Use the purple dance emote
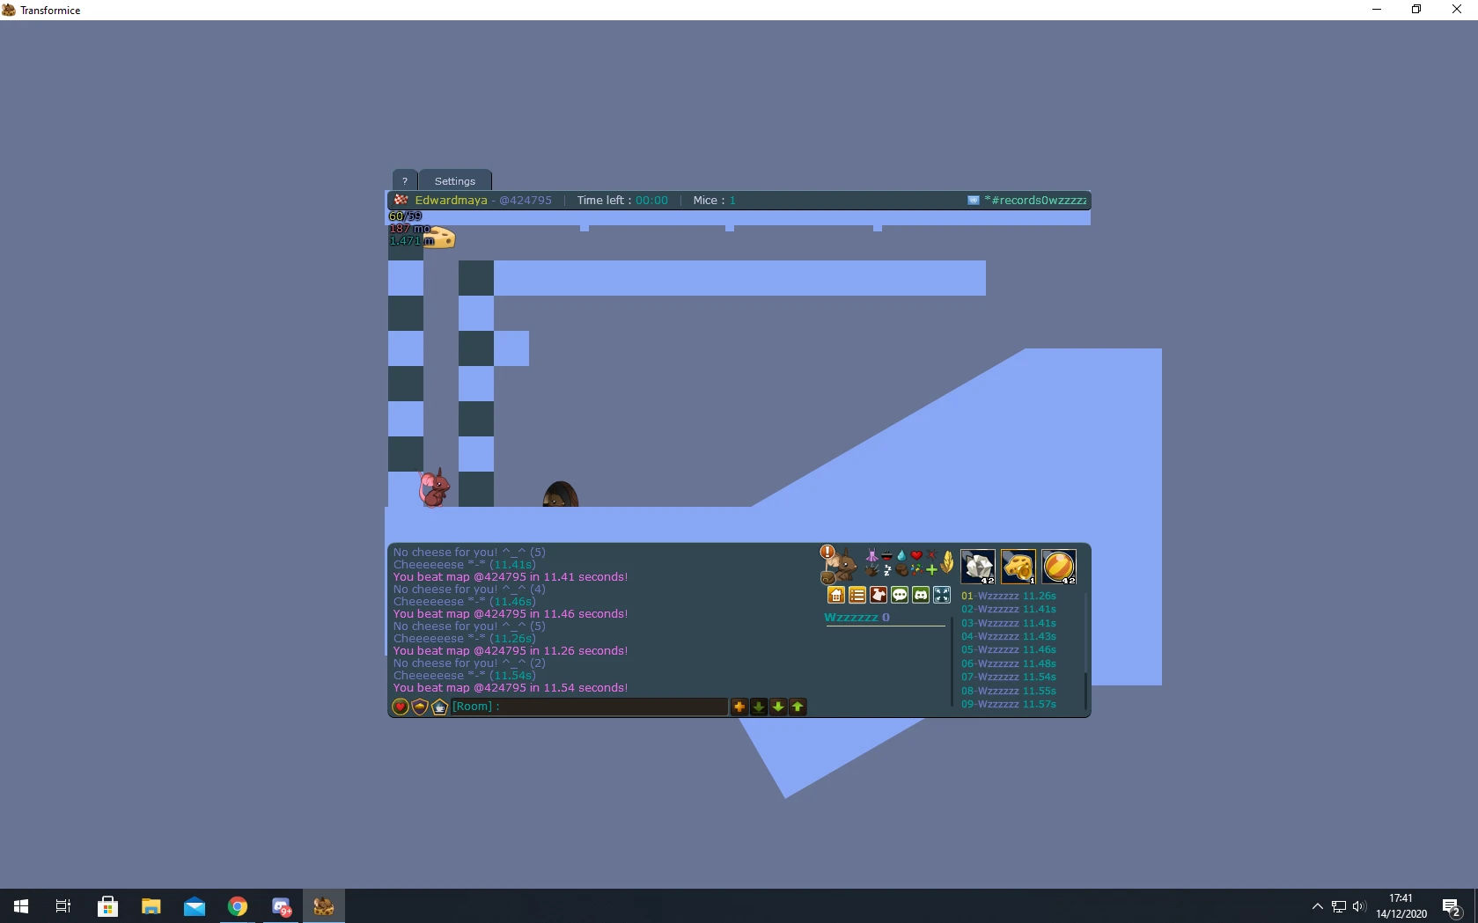 tap(871, 555)
